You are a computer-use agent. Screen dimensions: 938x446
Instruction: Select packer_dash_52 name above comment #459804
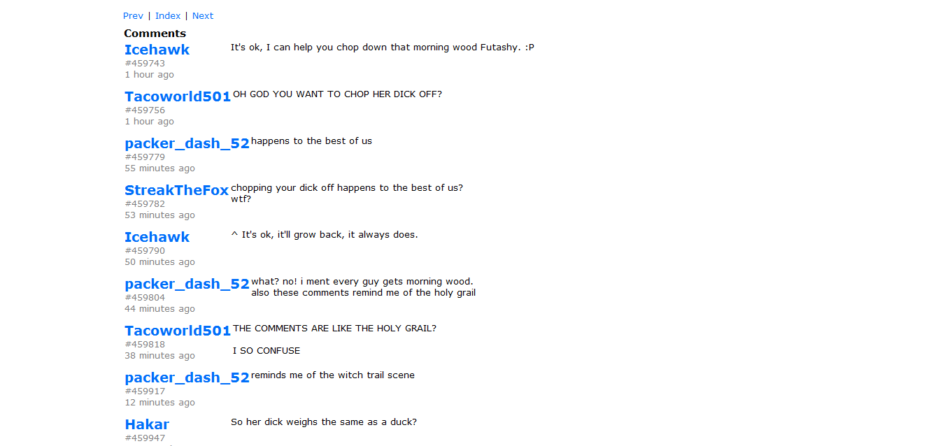pyautogui.click(x=187, y=284)
